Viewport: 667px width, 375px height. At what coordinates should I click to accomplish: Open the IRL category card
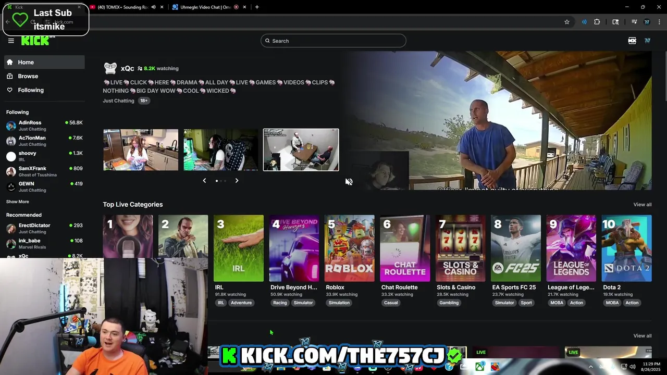(239, 248)
